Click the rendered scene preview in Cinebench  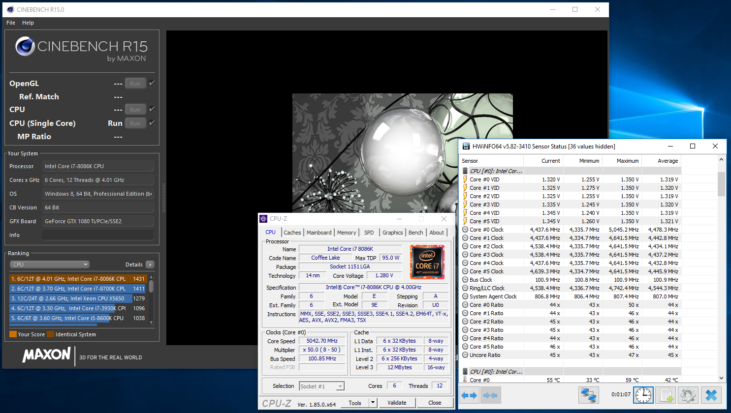coord(403,153)
